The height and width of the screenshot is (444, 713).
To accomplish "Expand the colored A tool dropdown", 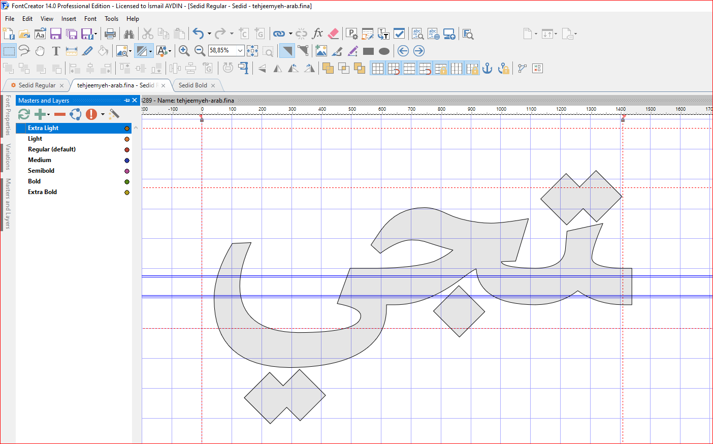I will [170, 51].
